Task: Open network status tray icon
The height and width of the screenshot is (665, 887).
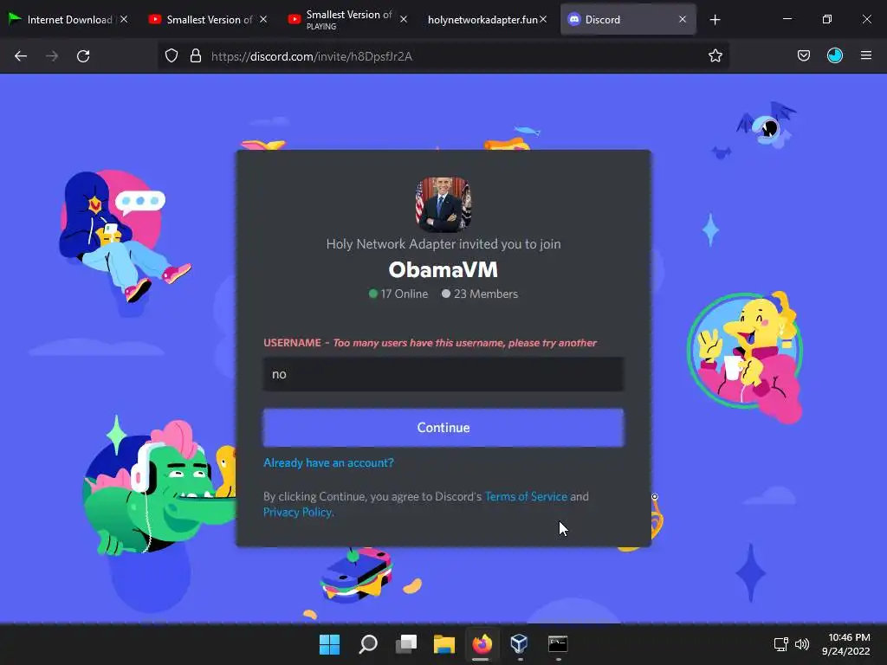Action: point(781,644)
